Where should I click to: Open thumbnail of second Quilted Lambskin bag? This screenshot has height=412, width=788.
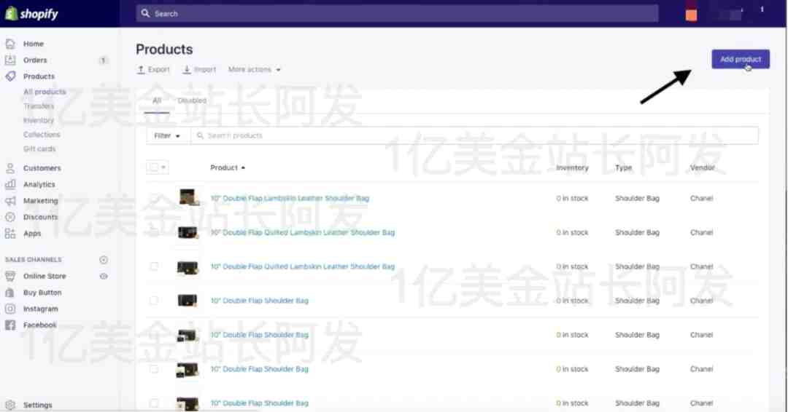188,268
